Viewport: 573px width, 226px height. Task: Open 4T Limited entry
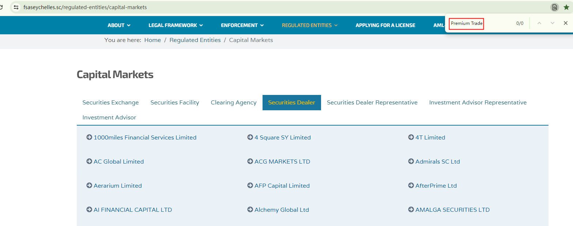[x=430, y=138]
